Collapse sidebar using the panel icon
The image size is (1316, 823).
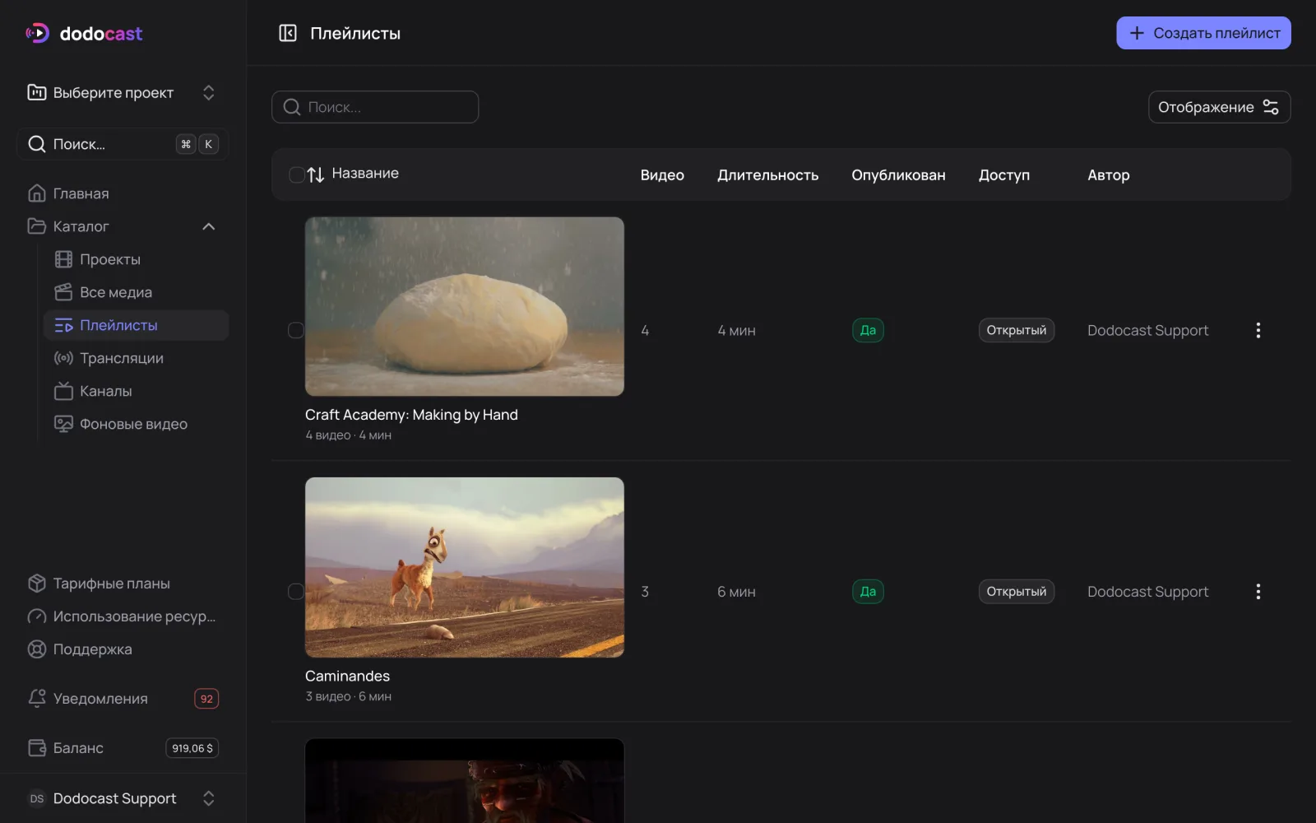click(288, 33)
